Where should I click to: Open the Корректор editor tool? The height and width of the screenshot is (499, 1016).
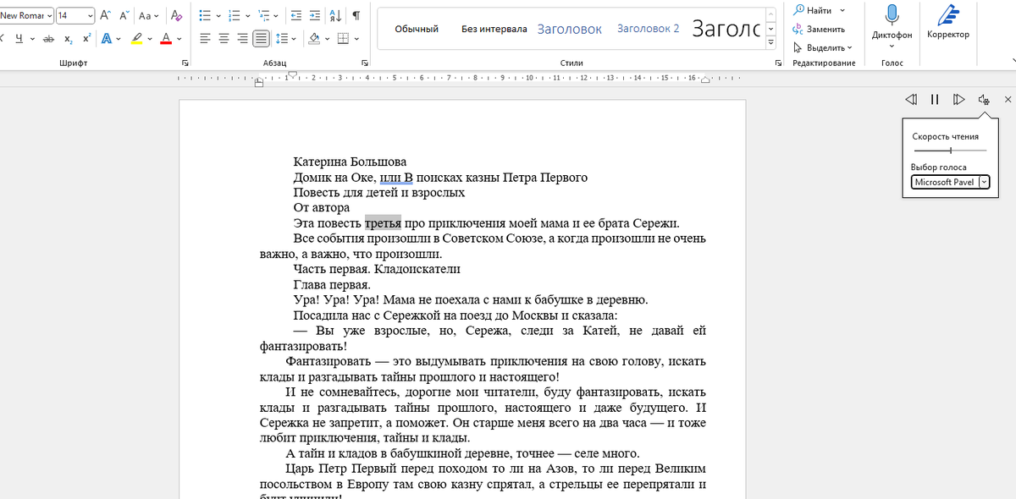click(x=948, y=22)
